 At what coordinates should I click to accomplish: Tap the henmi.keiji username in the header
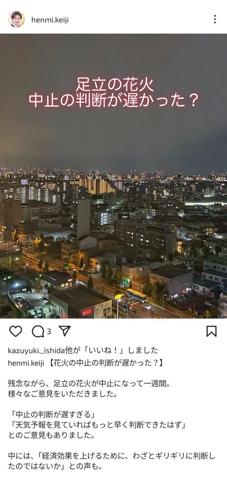point(50,19)
